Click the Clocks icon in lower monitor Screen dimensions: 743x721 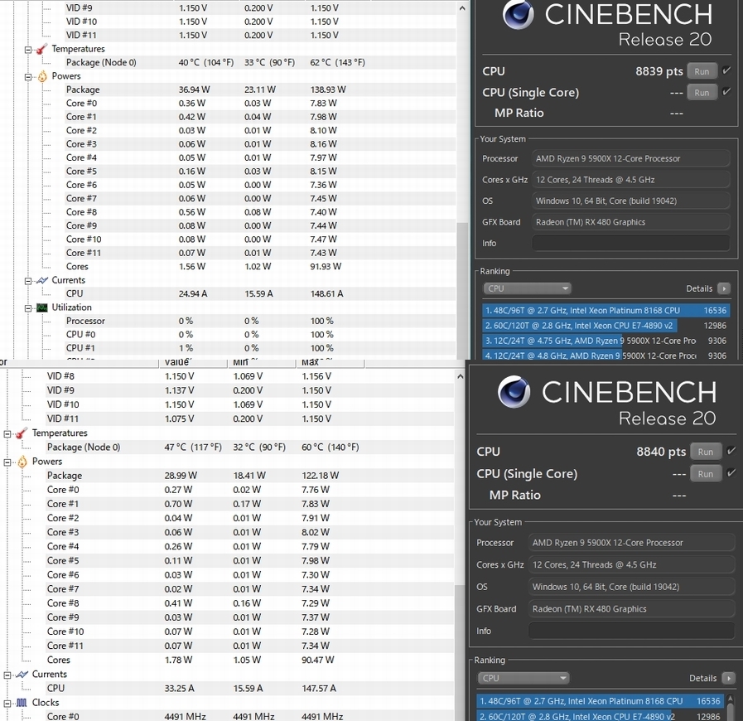(22, 703)
